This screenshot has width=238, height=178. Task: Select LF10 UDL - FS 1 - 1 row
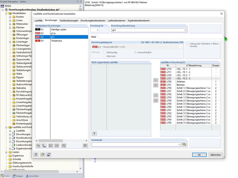coord(190,69)
